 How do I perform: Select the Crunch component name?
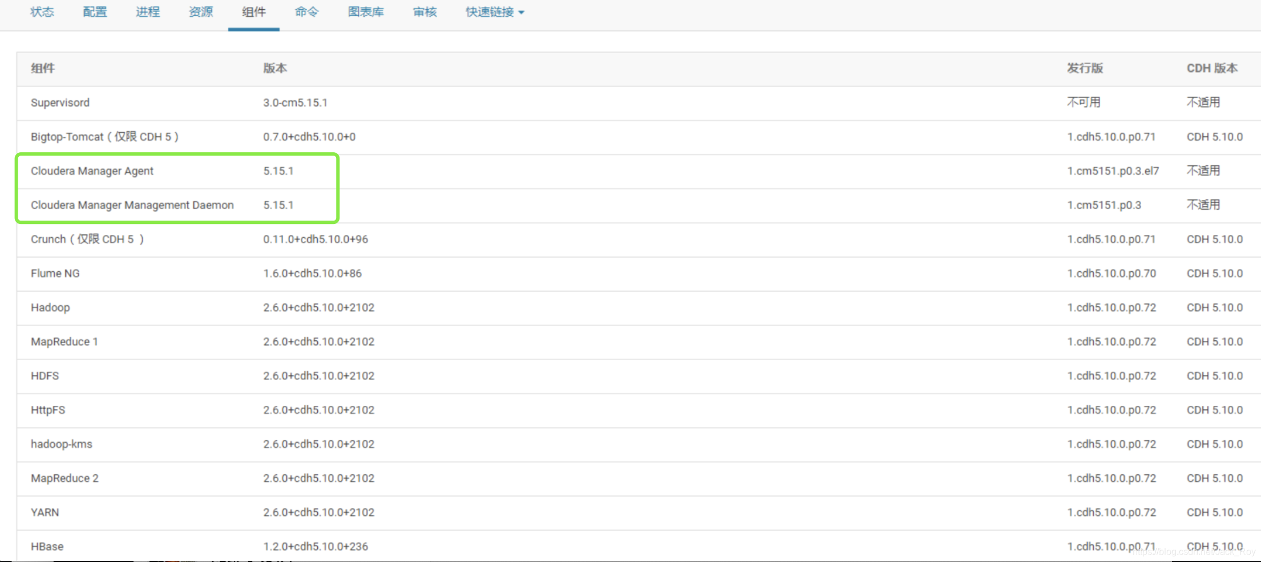(x=88, y=239)
